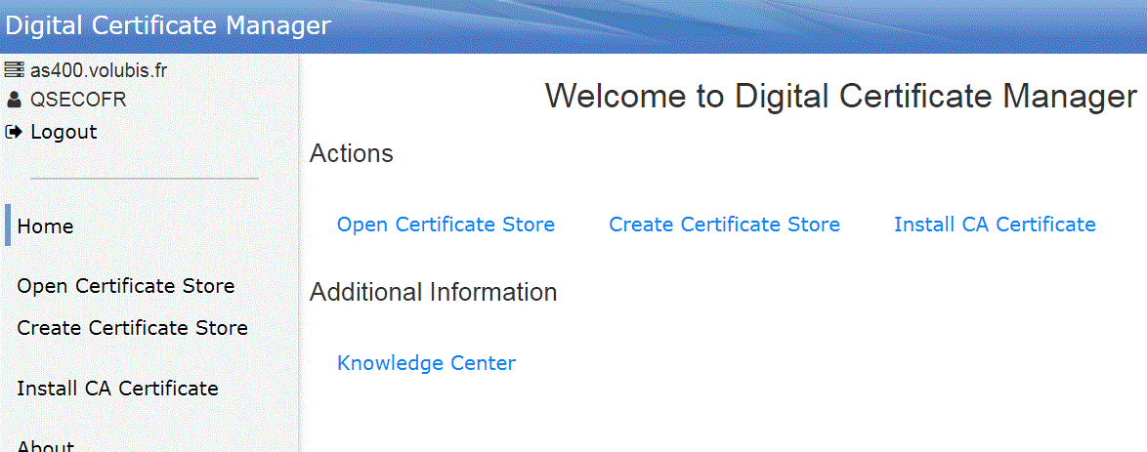Open the Knowledge Center link
Image resolution: width=1147 pixels, height=452 pixels.
pyautogui.click(x=427, y=363)
